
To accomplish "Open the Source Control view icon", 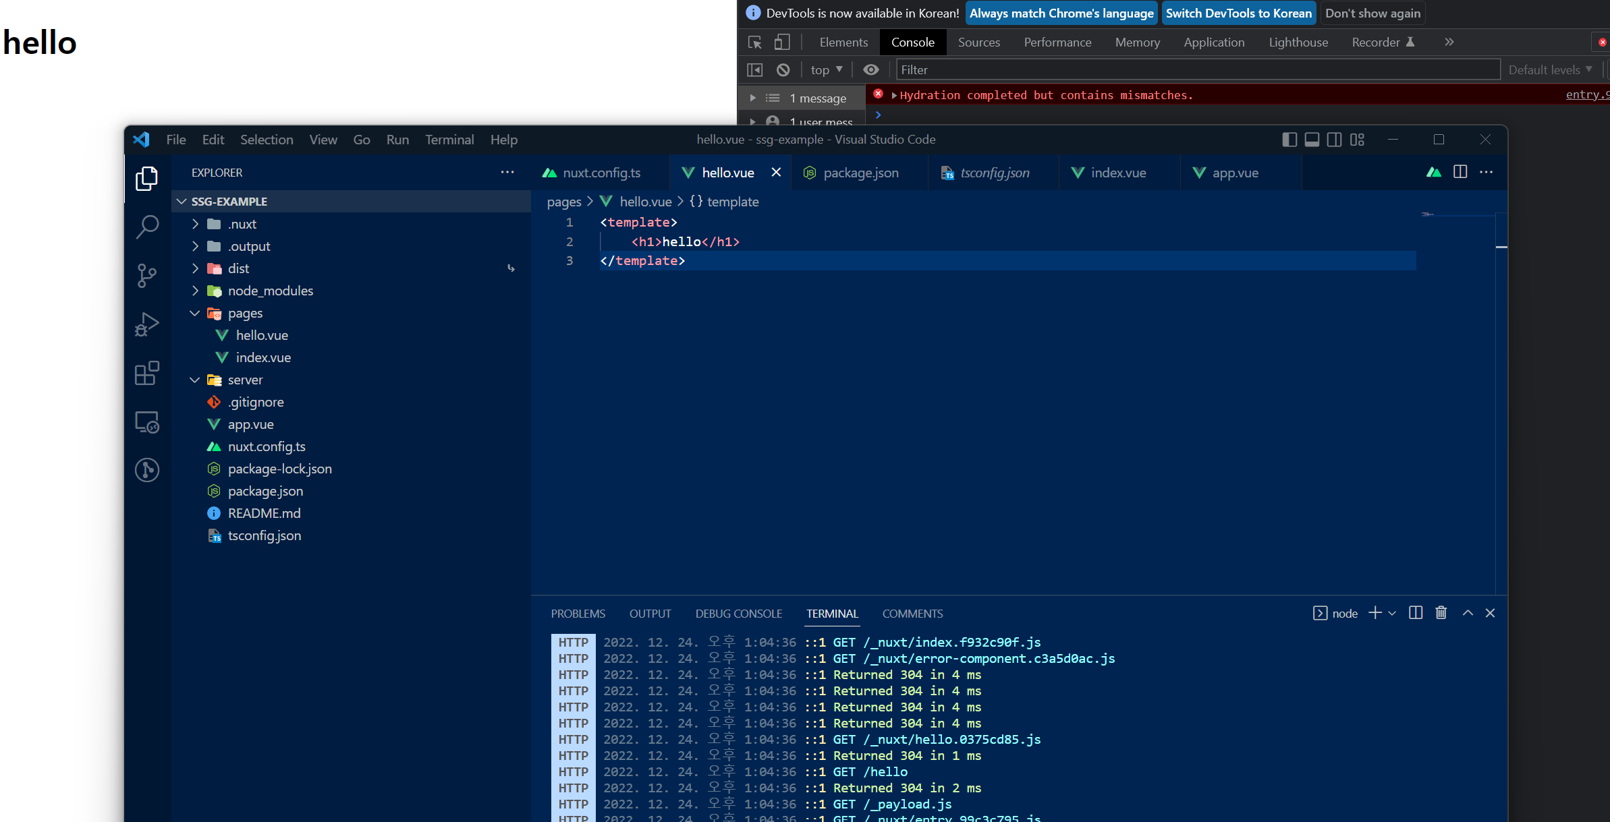I will click(x=146, y=276).
